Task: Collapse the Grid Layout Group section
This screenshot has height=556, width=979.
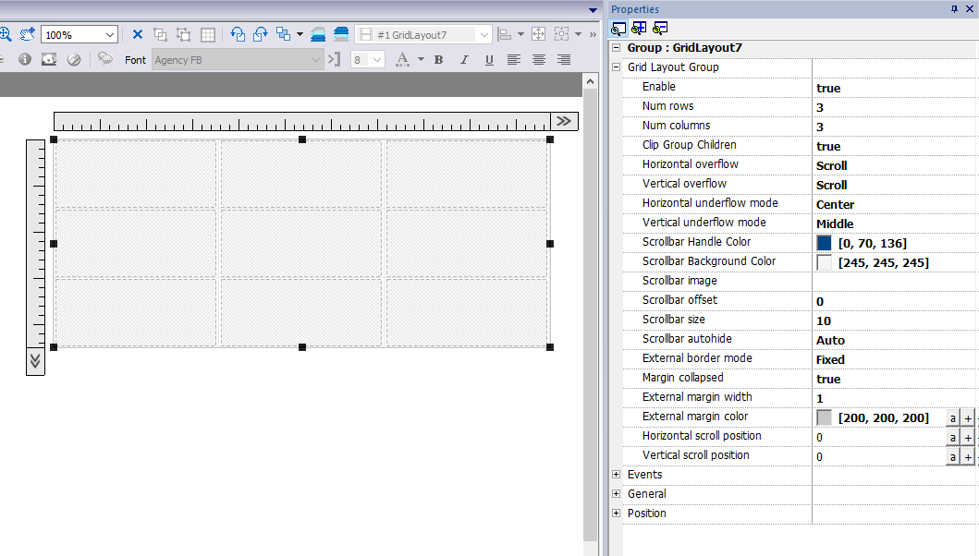Action: [617, 67]
